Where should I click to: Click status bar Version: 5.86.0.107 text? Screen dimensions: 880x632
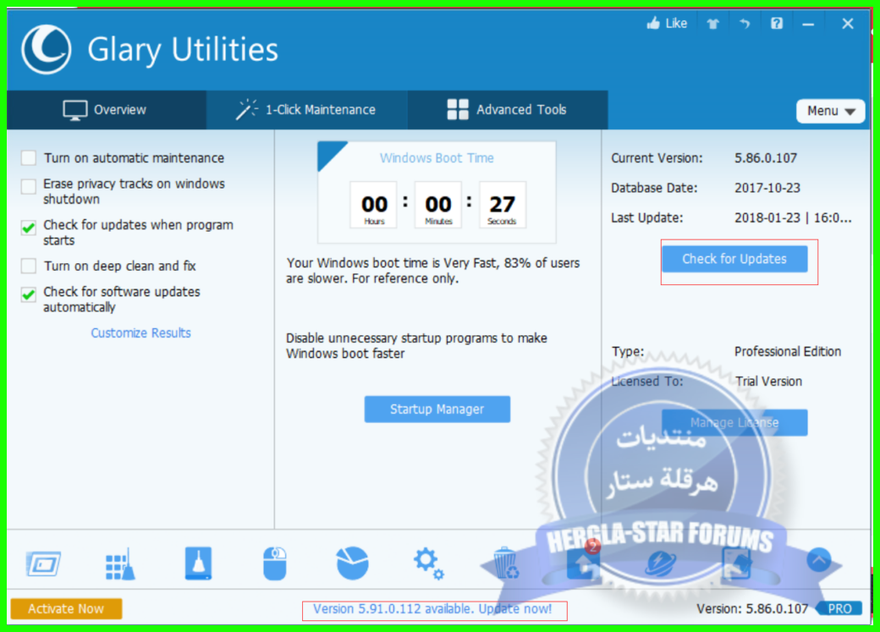pyautogui.click(x=752, y=608)
